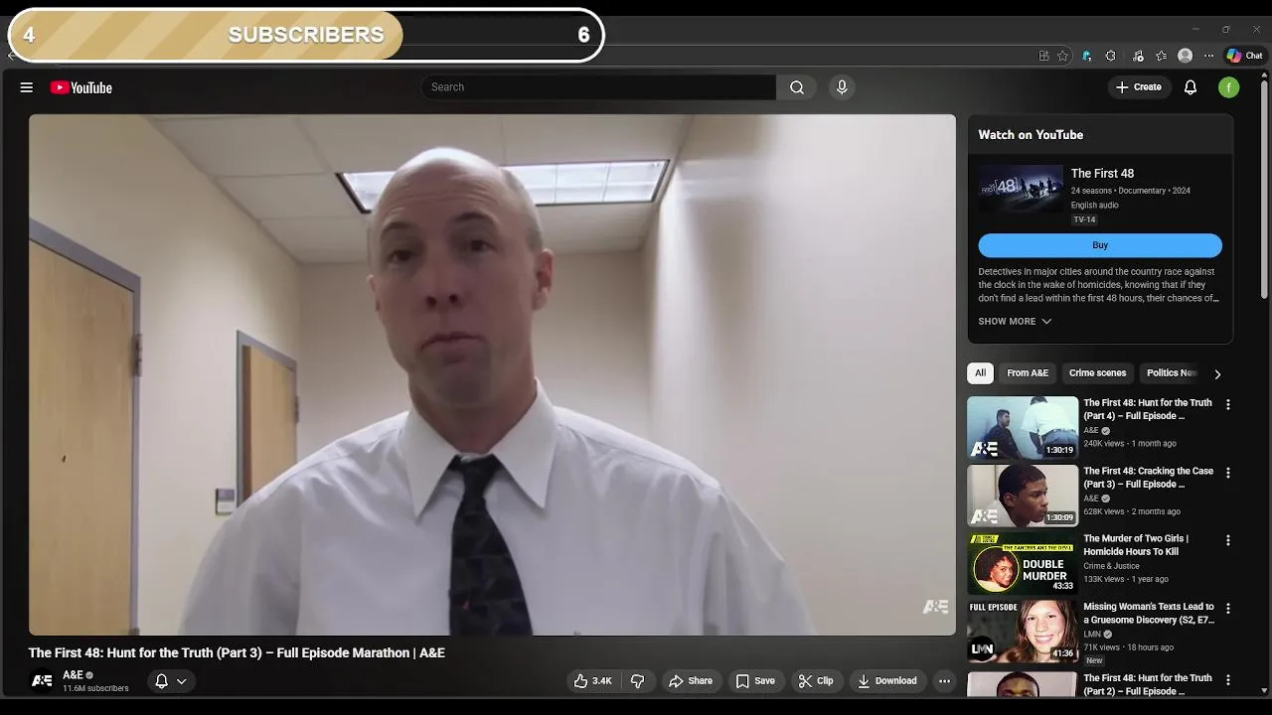Like the video with thumbs up
The width and height of the screenshot is (1272, 715).
[x=593, y=681]
